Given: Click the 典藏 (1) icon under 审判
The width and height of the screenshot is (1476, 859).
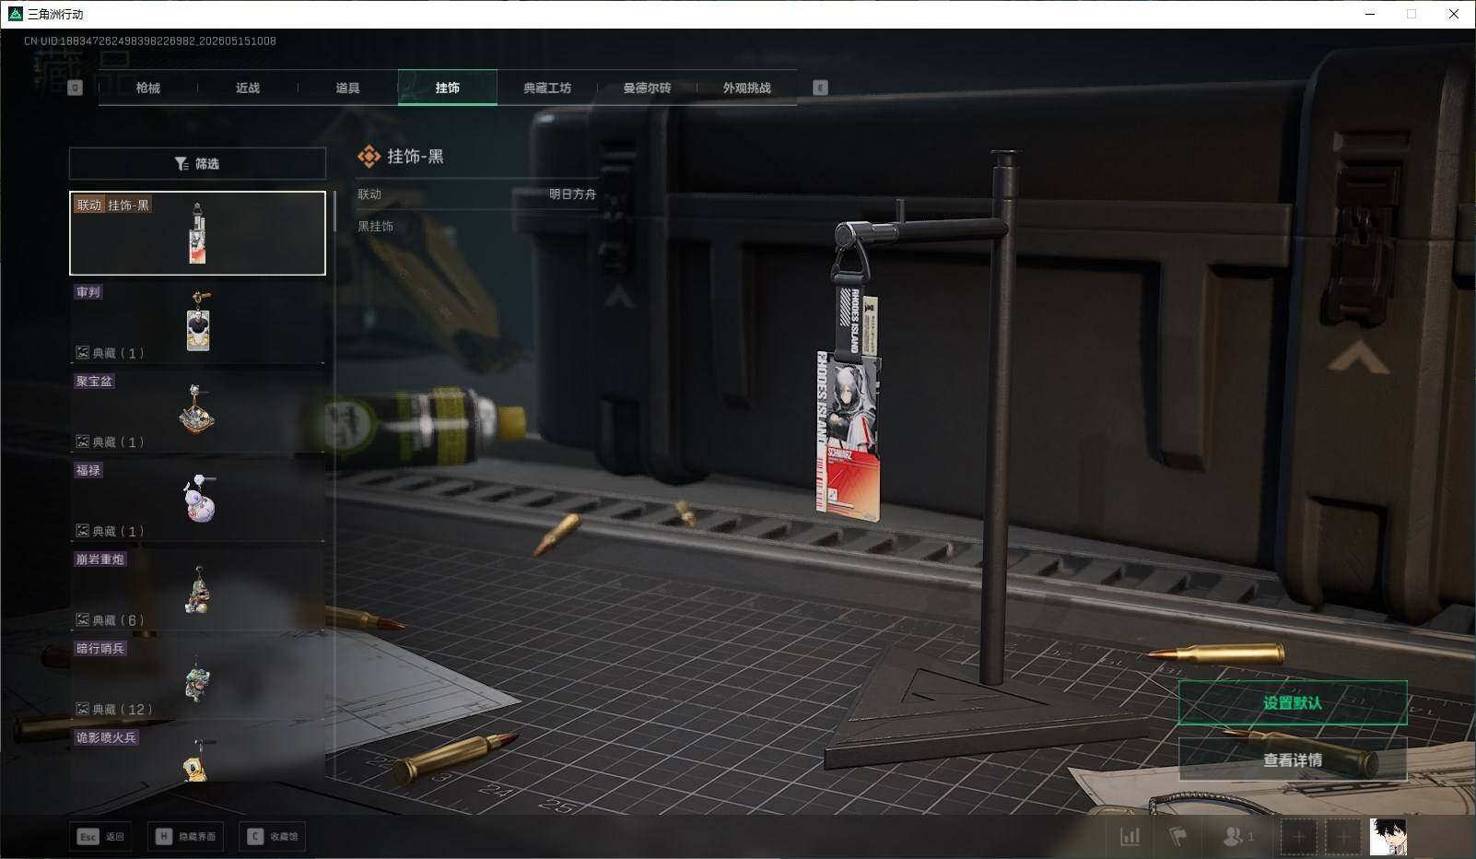Looking at the screenshot, I should tap(82, 353).
